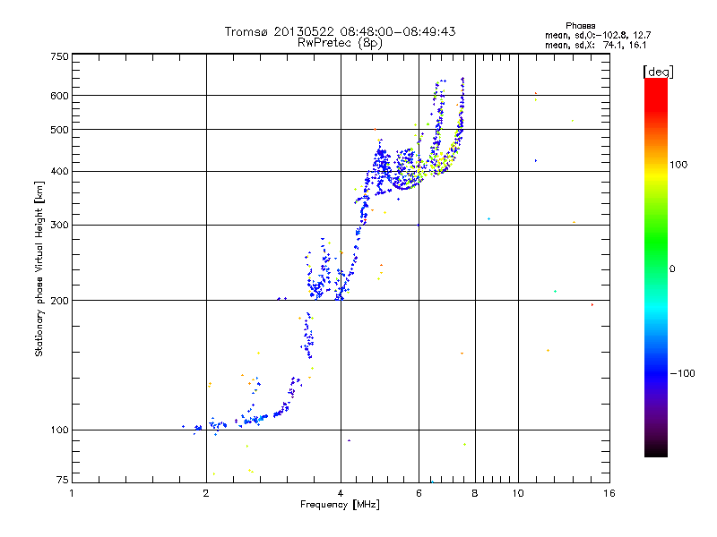Click the colorbar tick label '0'
717x537 pixels.
672,269
